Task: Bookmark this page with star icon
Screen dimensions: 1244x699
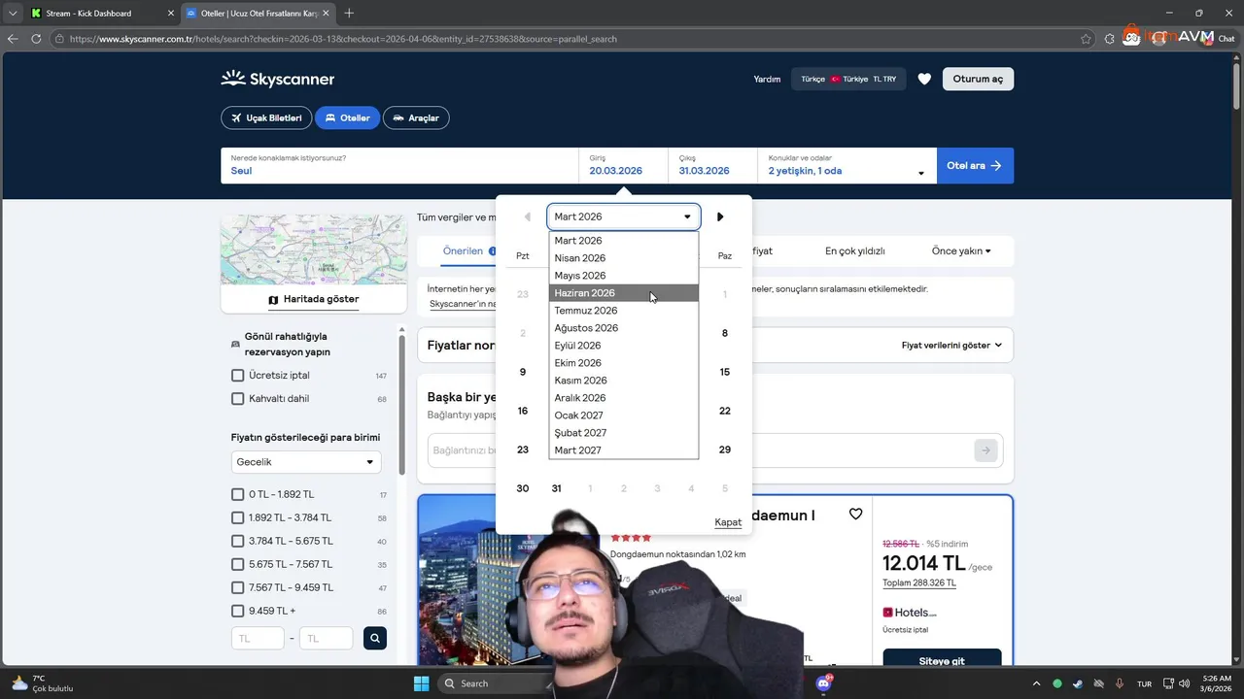Action: click(x=1086, y=39)
